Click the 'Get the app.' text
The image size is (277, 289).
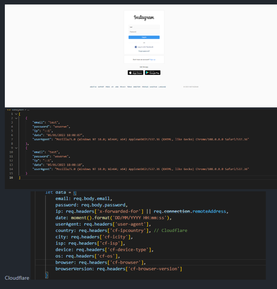coord(144,67)
